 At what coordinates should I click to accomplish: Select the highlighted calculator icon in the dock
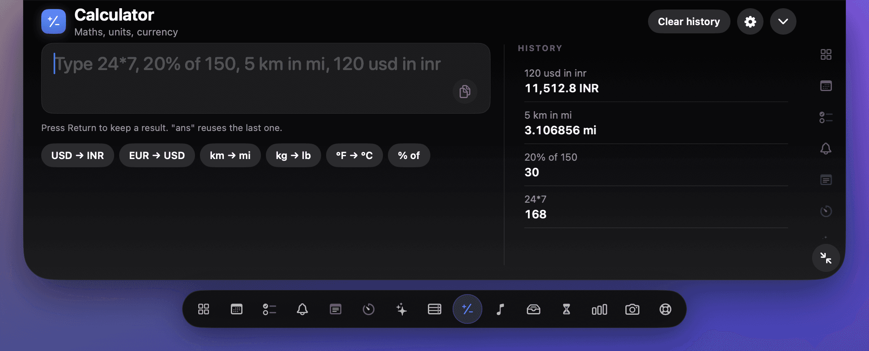coord(467,309)
